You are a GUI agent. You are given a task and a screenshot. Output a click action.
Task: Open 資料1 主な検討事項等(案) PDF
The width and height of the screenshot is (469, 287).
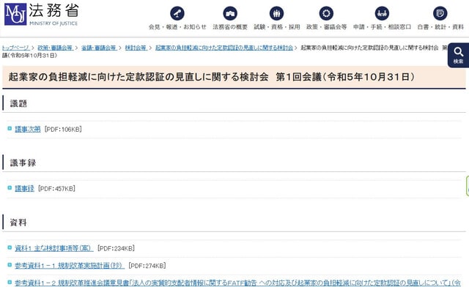(x=53, y=248)
